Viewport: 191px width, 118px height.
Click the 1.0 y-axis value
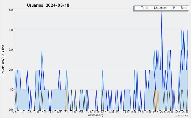(x=11, y=90)
